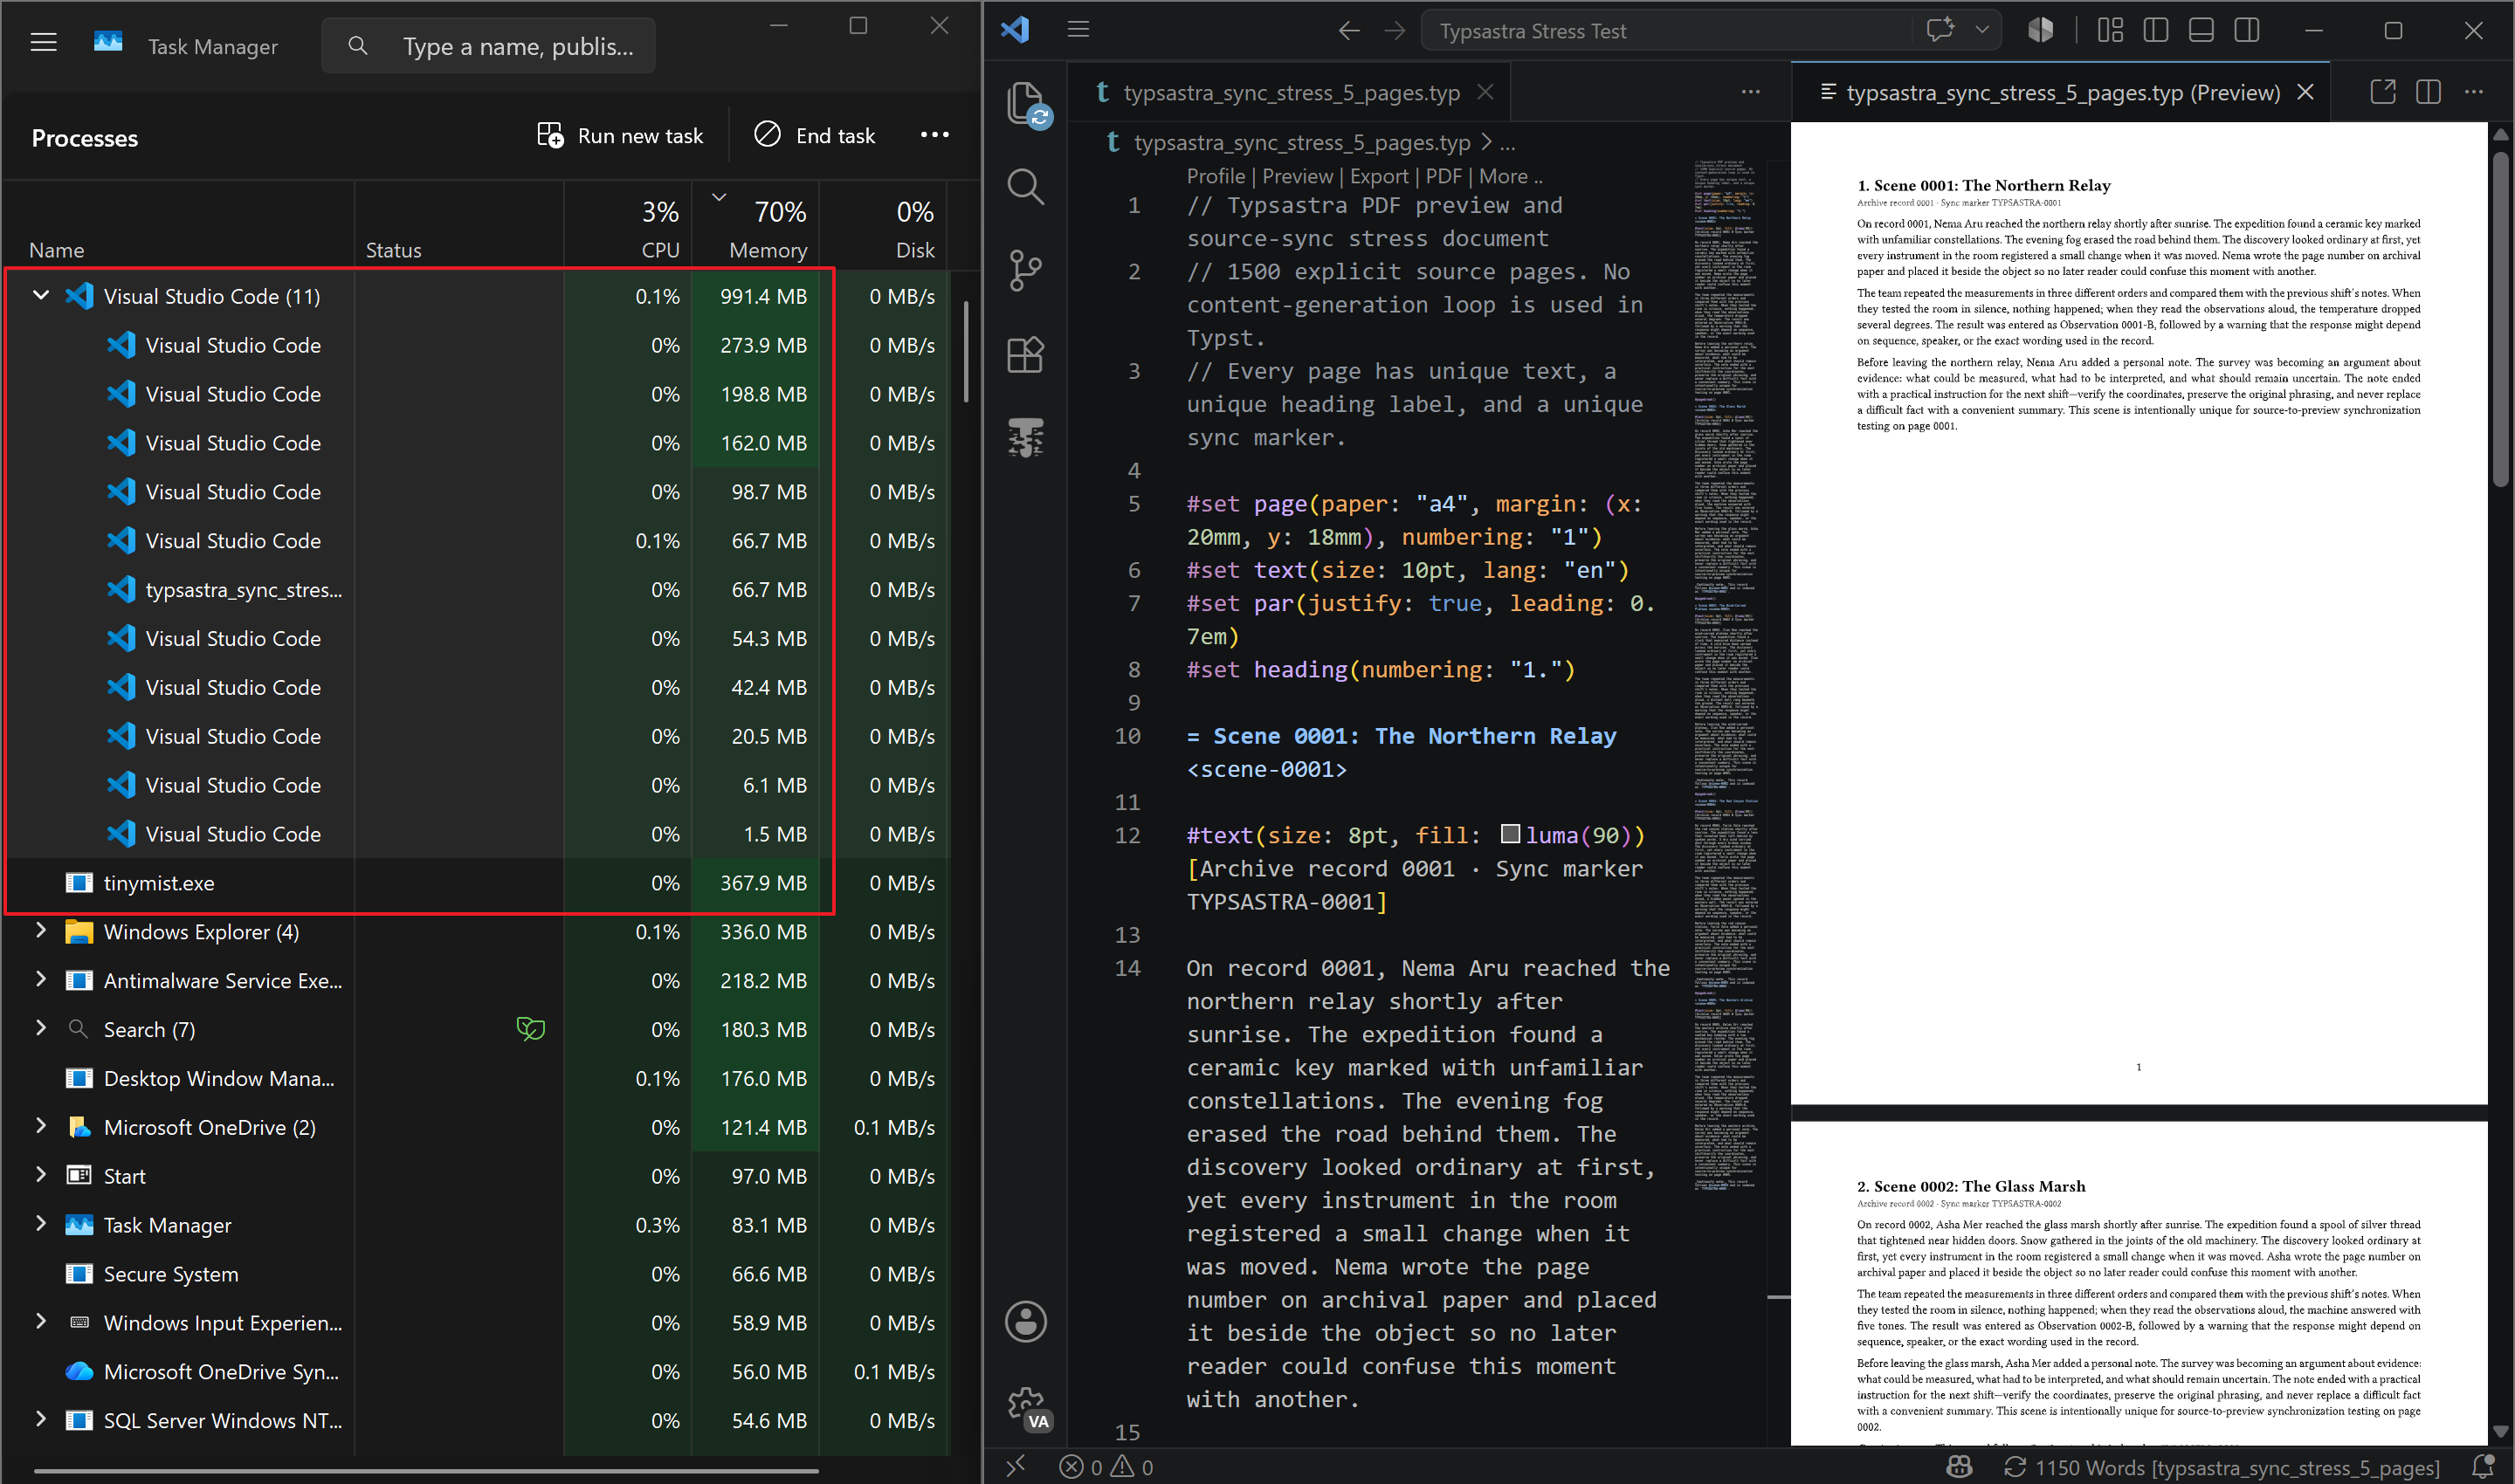Collapse the Visual Studio Code (11) group
Screen dimensions: 2515x1484
pos(41,295)
